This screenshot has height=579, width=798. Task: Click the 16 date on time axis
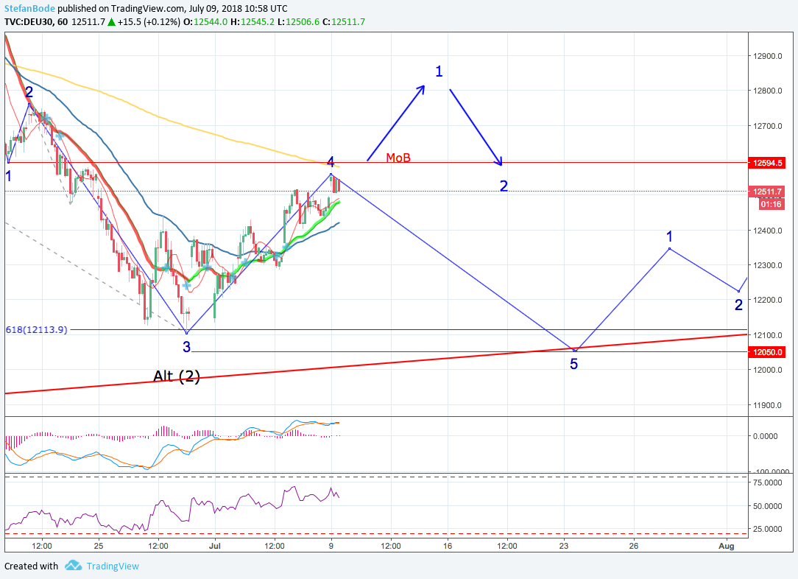click(448, 546)
